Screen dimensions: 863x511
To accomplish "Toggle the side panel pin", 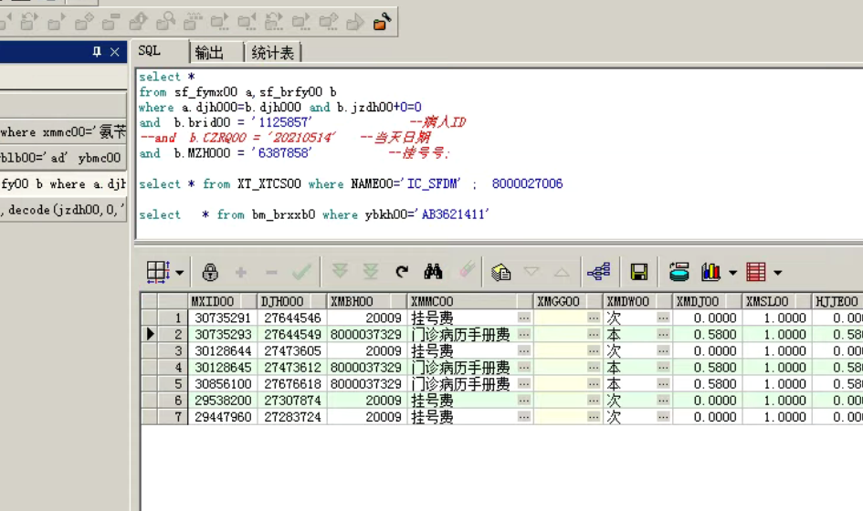I will point(97,53).
